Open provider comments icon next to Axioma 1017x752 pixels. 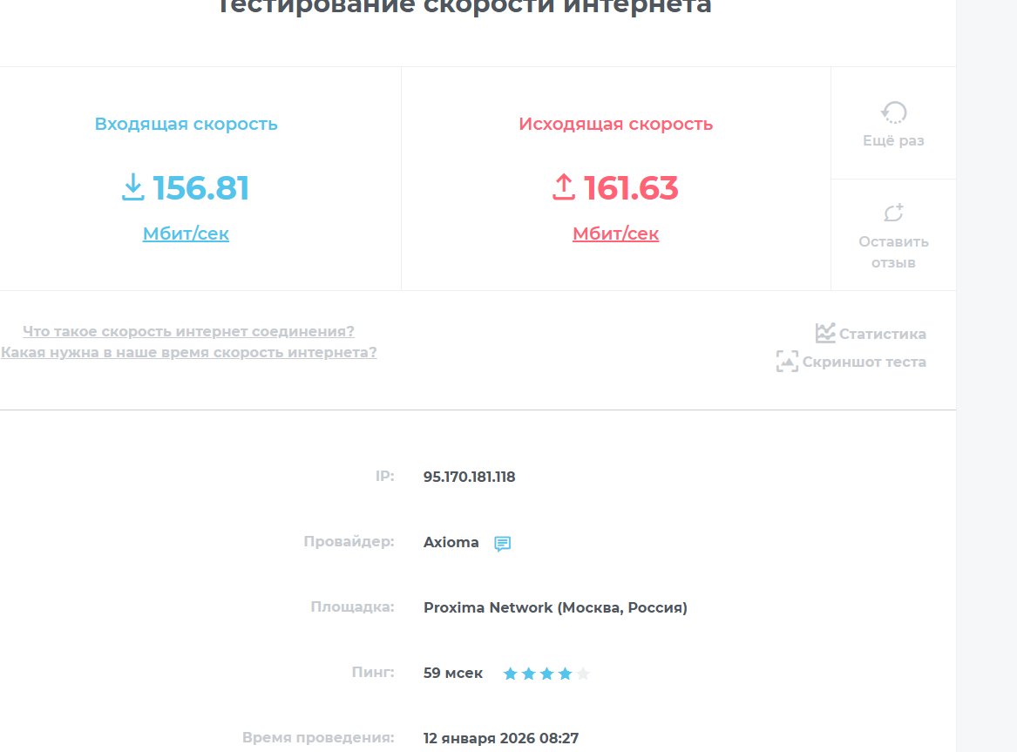[x=502, y=544]
